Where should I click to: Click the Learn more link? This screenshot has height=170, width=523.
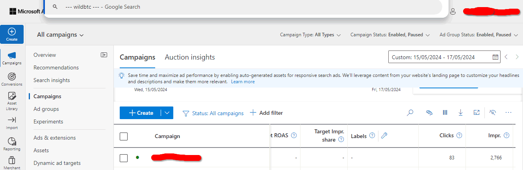(x=243, y=82)
